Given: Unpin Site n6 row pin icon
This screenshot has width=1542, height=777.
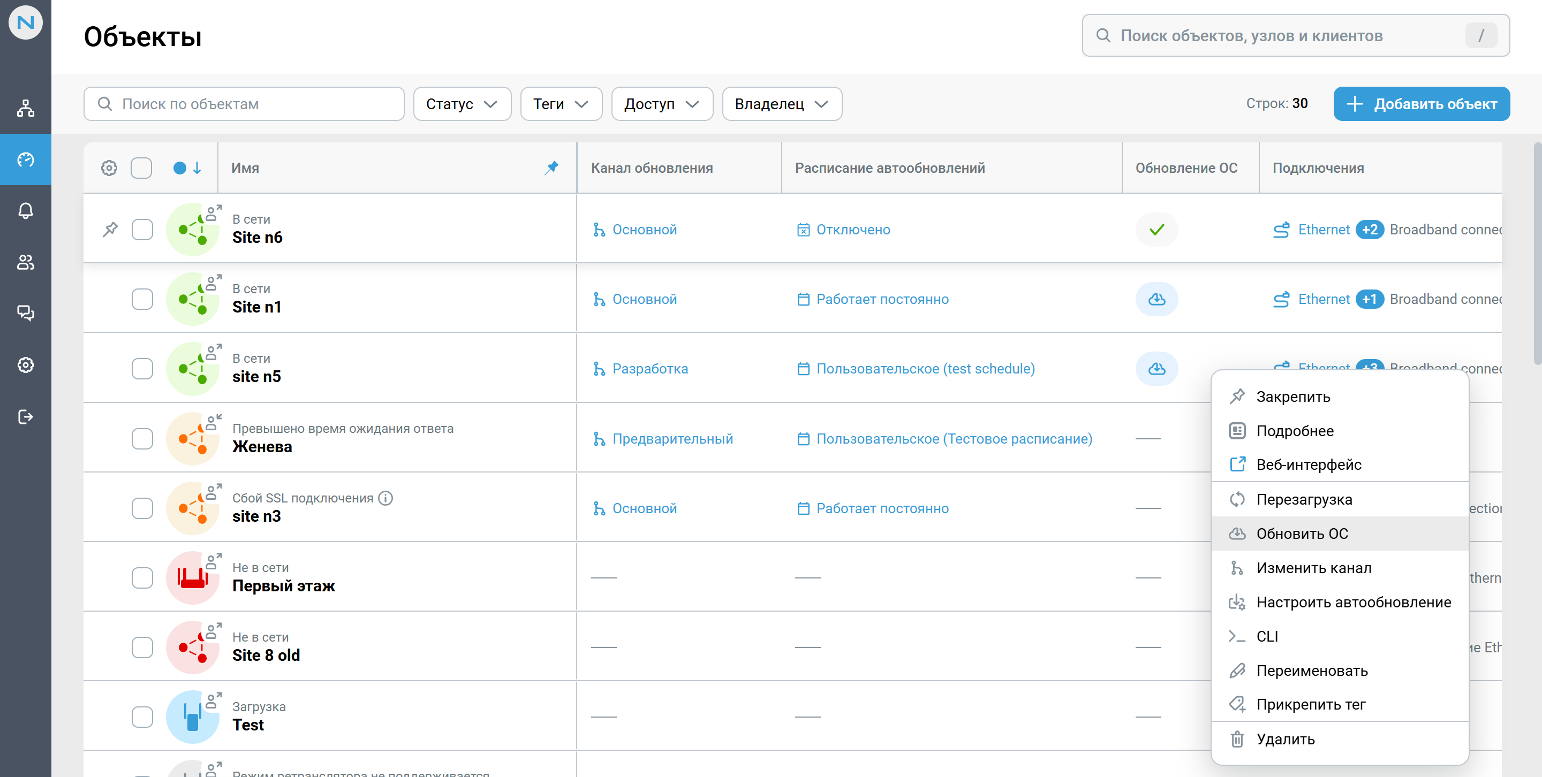Looking at the screenshot, I should (x=110, y=229).
